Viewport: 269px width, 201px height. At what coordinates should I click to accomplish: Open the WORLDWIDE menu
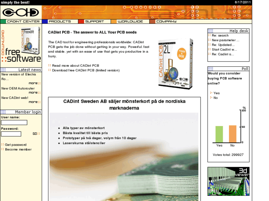130,21
